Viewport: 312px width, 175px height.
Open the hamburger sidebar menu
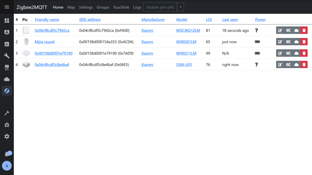pyautogui.click(x=7, y=7)
